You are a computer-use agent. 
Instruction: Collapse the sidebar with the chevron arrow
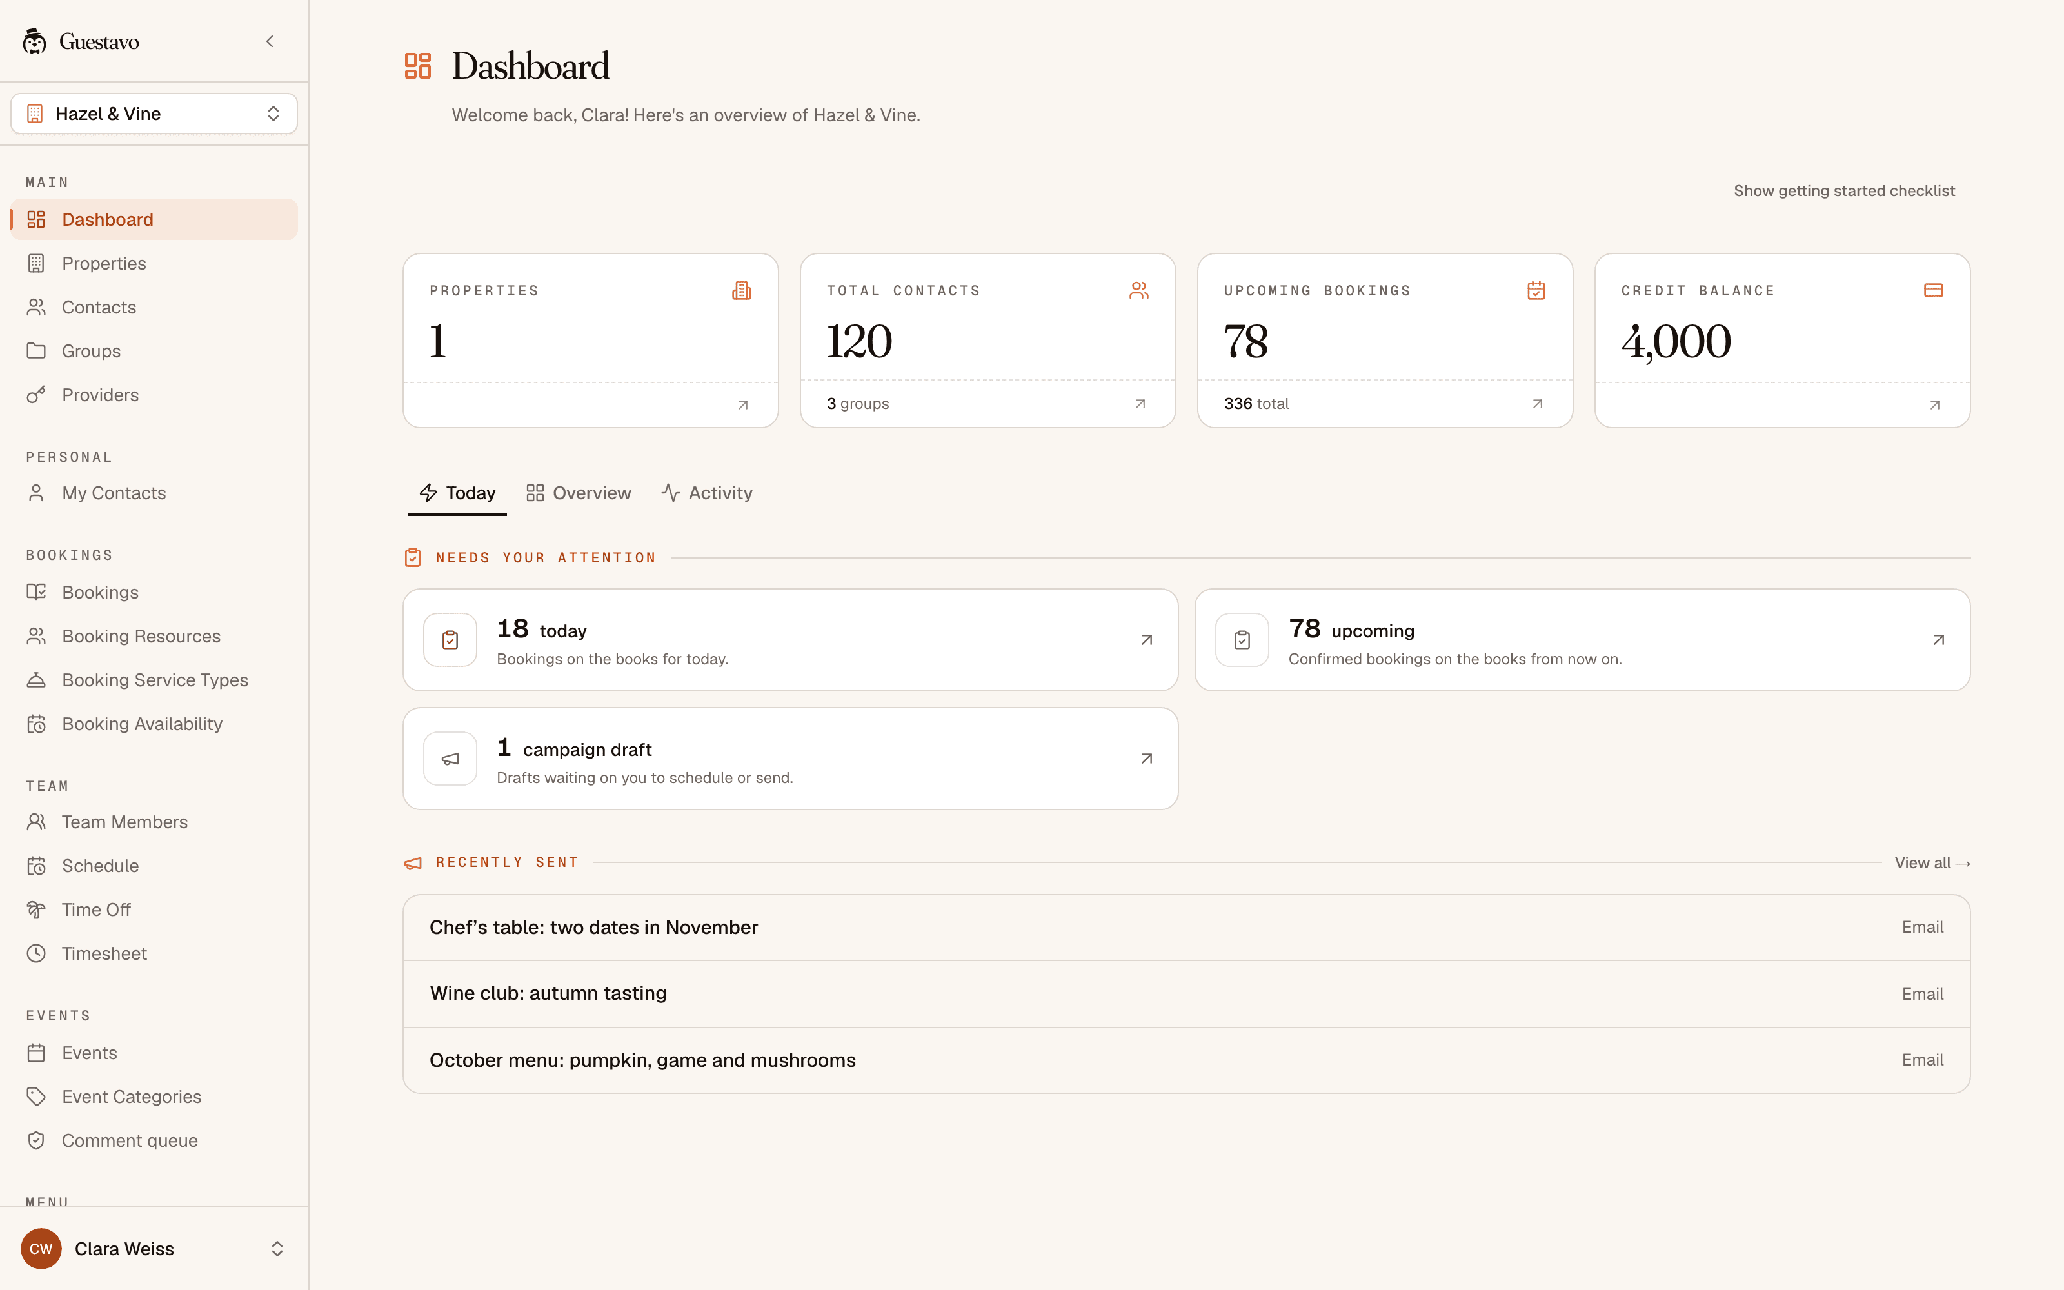[x=270, y=41]
